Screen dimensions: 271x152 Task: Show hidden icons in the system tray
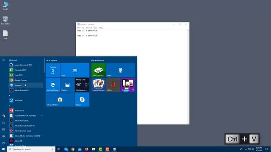246,149
